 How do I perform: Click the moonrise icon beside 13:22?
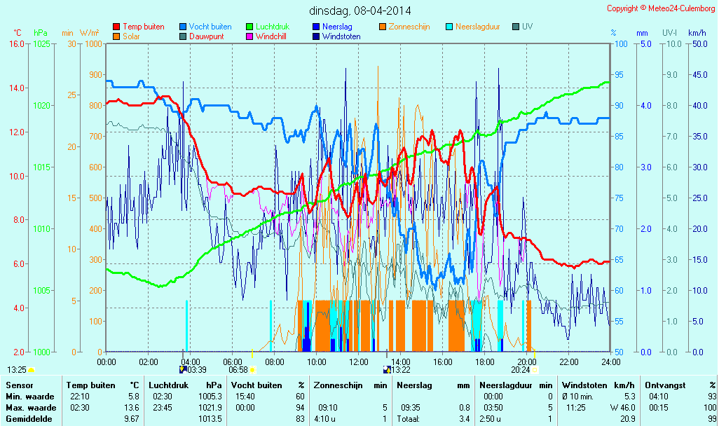387,370
